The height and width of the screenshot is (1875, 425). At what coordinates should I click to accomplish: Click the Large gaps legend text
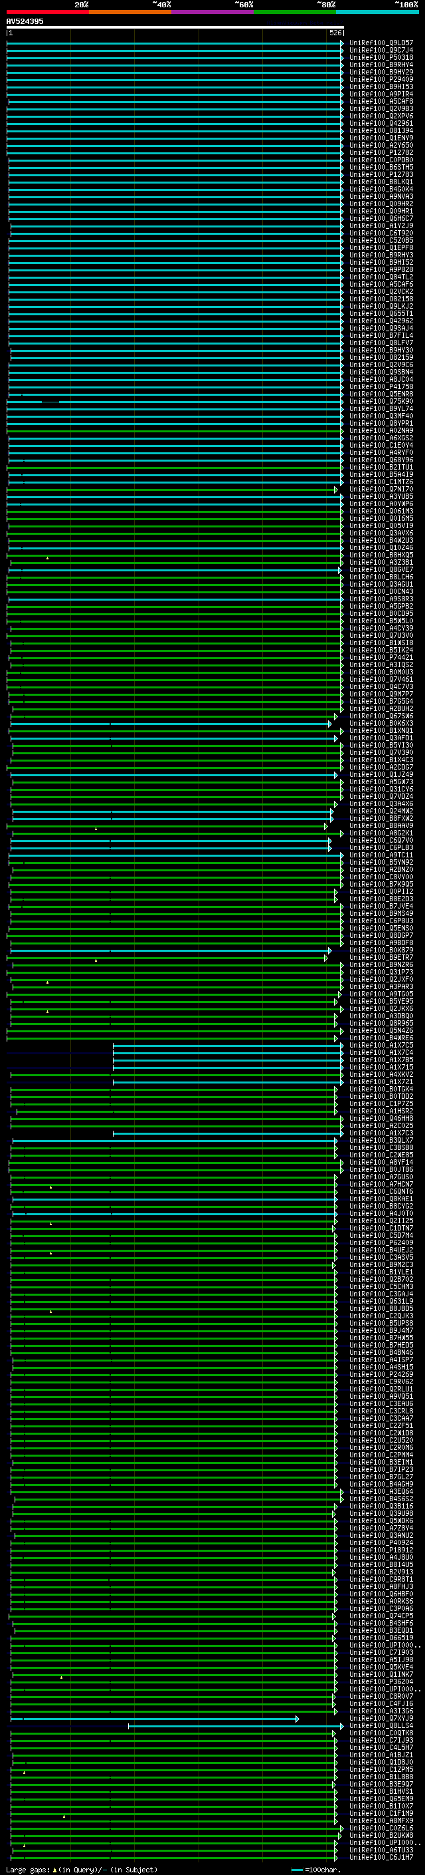28,1869
